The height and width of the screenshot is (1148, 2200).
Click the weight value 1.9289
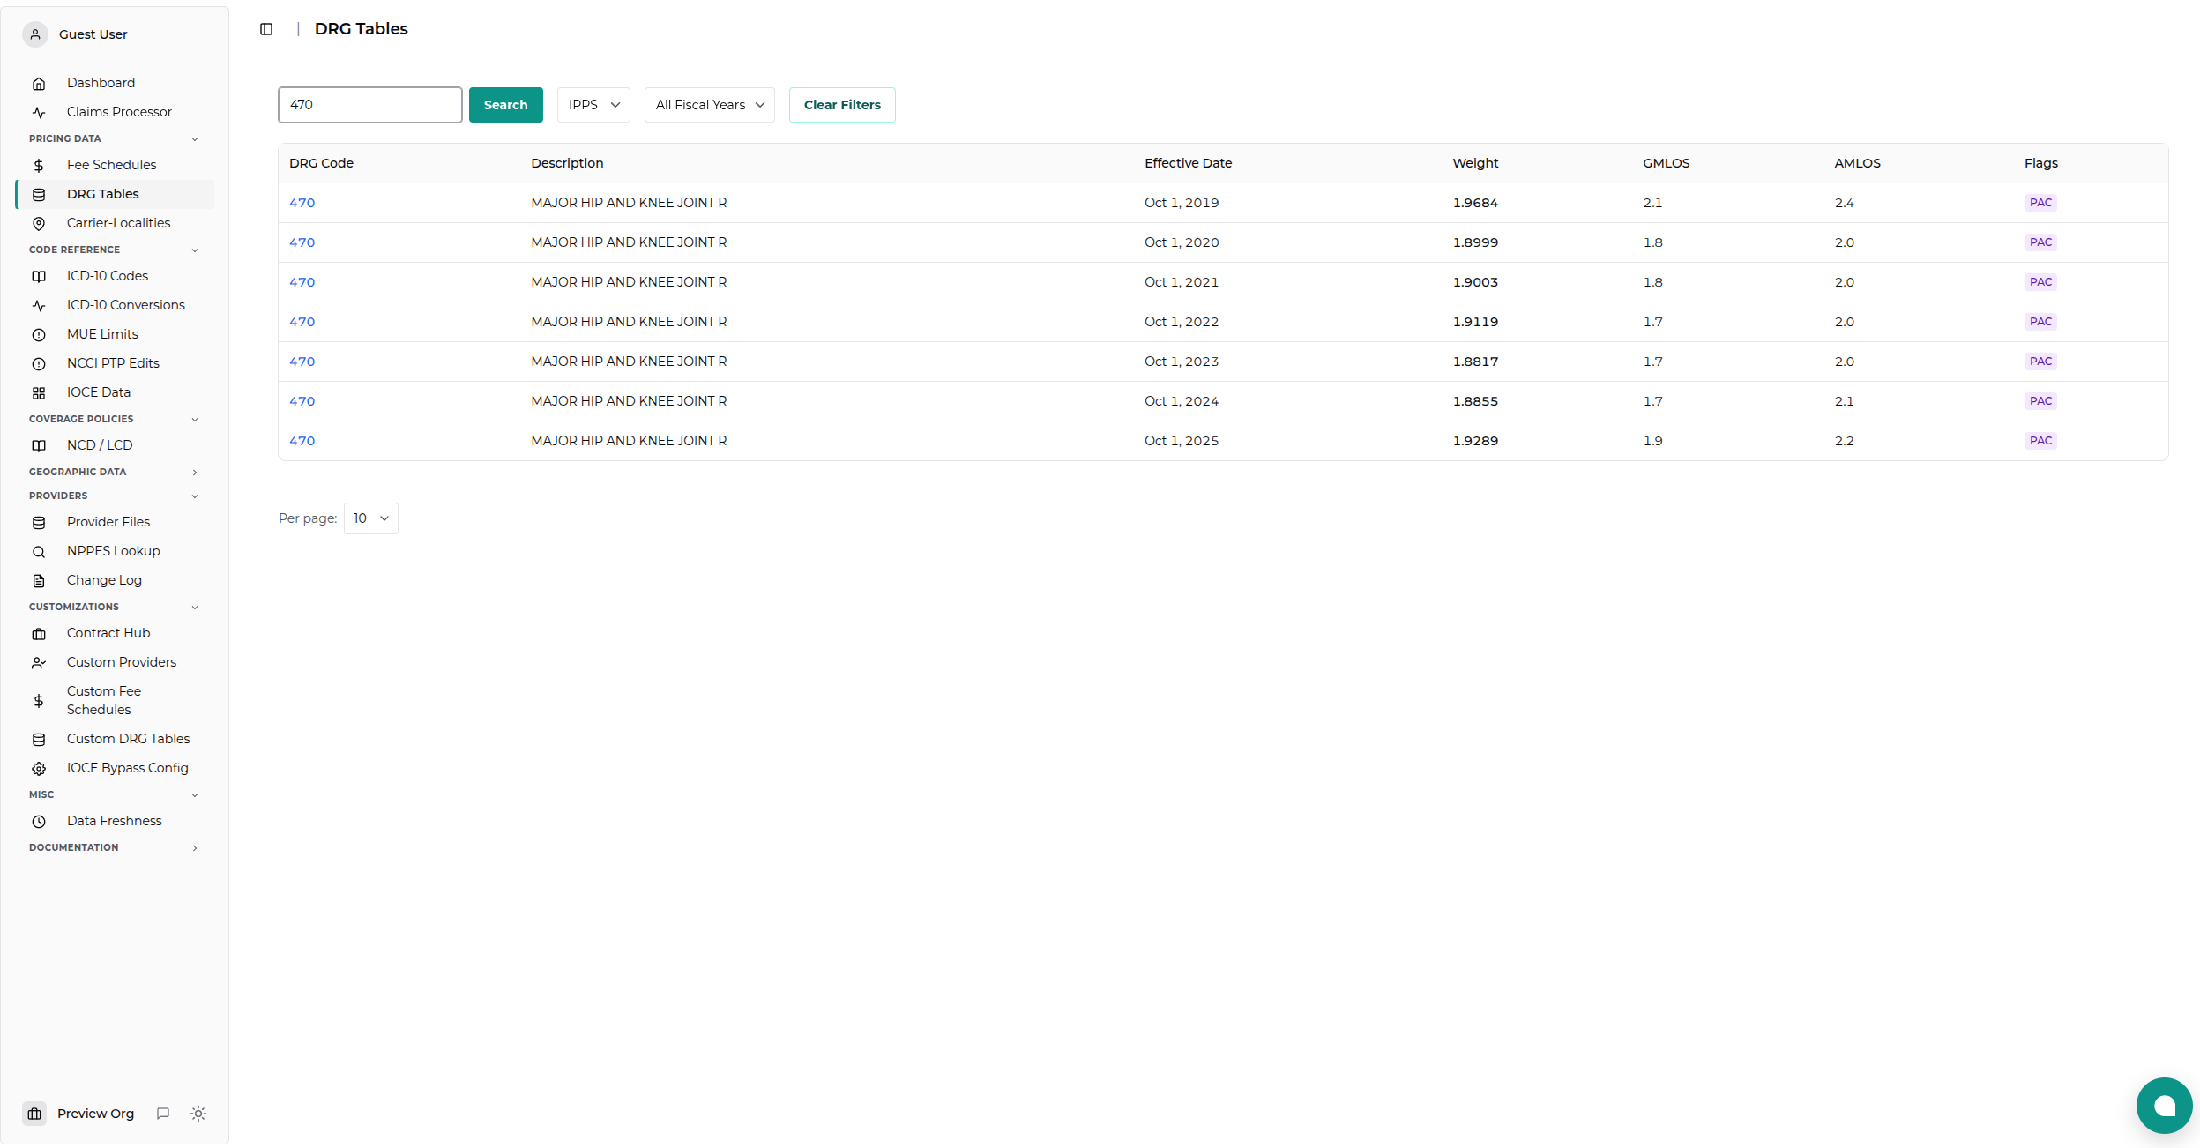pos(1475,441)
